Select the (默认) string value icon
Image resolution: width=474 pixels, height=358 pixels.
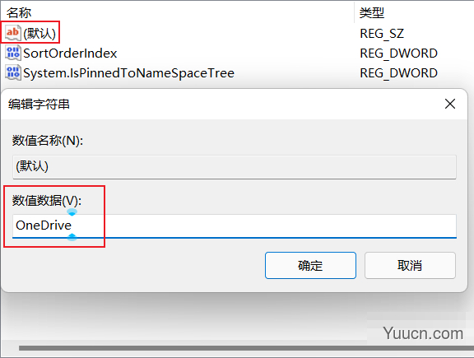coord(13,33)
